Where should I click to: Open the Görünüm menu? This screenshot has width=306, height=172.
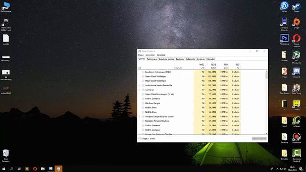coord(161,55)
